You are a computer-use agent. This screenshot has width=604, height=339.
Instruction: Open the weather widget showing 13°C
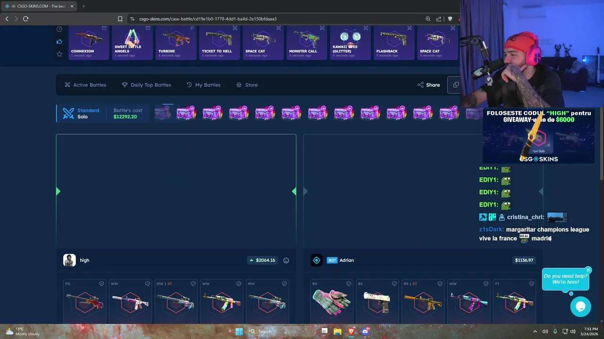23,331
